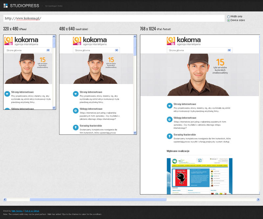Click Serwisy kurierskie lightbulb icon in iPad preview

click(x=169, y=136)
